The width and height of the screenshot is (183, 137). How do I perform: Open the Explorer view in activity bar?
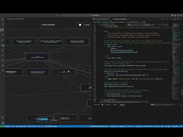click(x=2, y=20)
